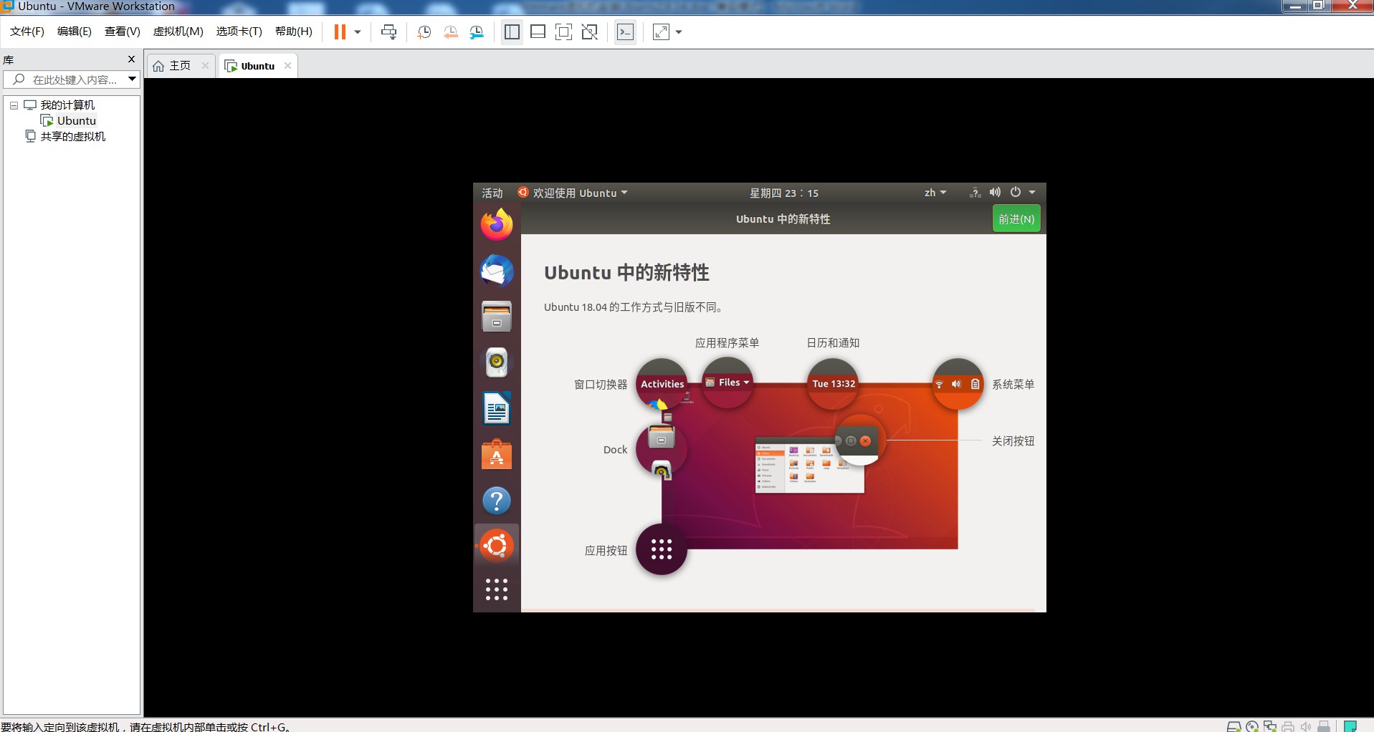Click the CD/DVD device status icon
The height and width of the screenshot is (732, 1374).
pyautogui.click(x=1252, y=726)
